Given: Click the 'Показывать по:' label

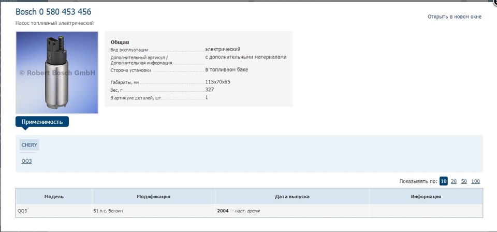Looking at the screenshot, I should tap(418, 181).
